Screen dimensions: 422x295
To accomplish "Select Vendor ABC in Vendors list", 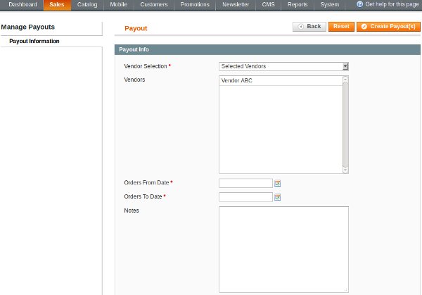I will [x=281, y=80].
